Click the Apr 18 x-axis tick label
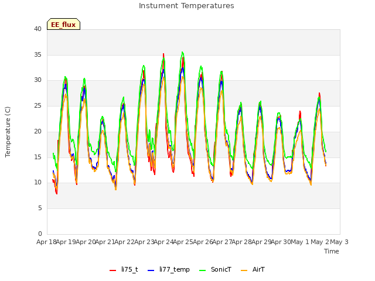375x281 pixels. point(47,242)
